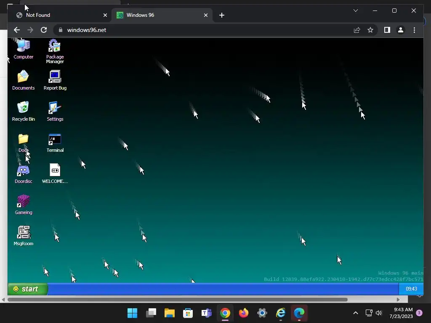
Task: Open a new browser tab
Action: pos(222,15)
